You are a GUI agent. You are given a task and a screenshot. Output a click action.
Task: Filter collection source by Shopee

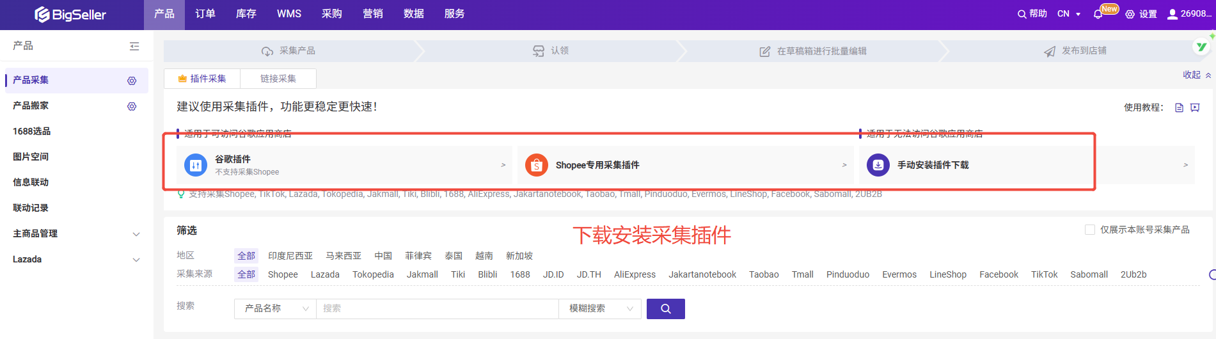tap(283, 274)
